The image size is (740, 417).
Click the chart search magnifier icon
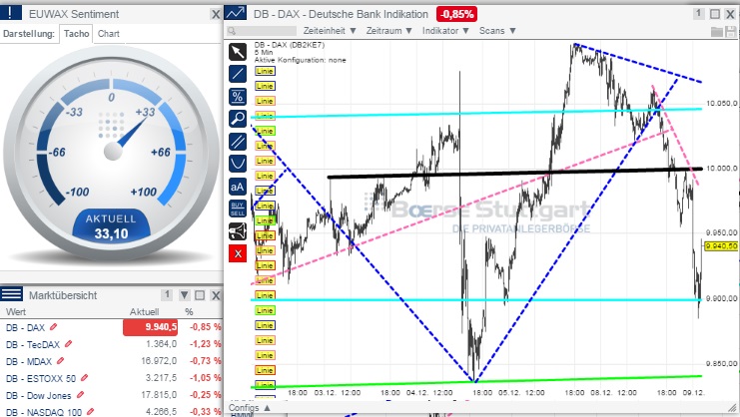[x=232, y=31]
